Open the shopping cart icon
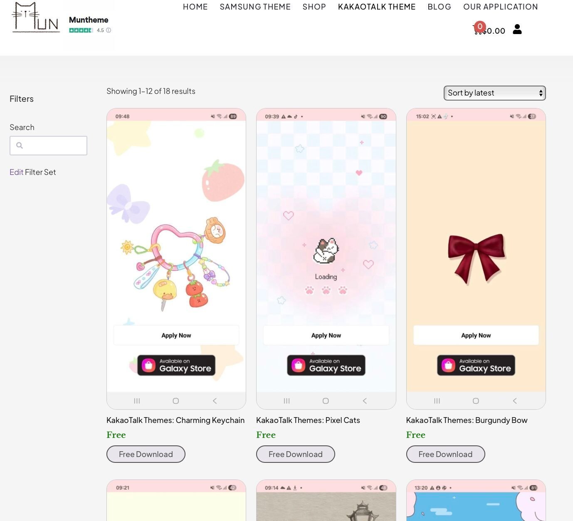This screenshot has height=521, width=573. pyautogui.click(x=478, y=29)
